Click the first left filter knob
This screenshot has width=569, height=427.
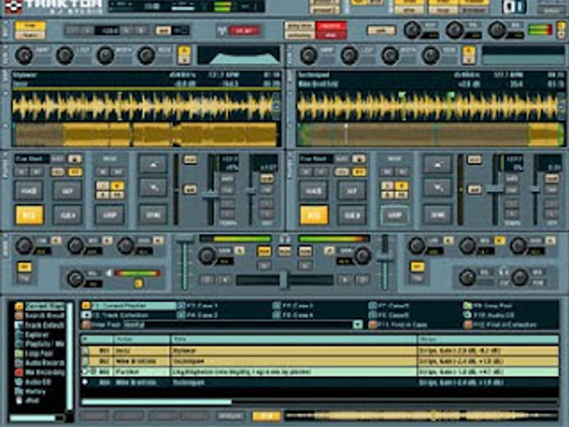(x=24, y=56)
